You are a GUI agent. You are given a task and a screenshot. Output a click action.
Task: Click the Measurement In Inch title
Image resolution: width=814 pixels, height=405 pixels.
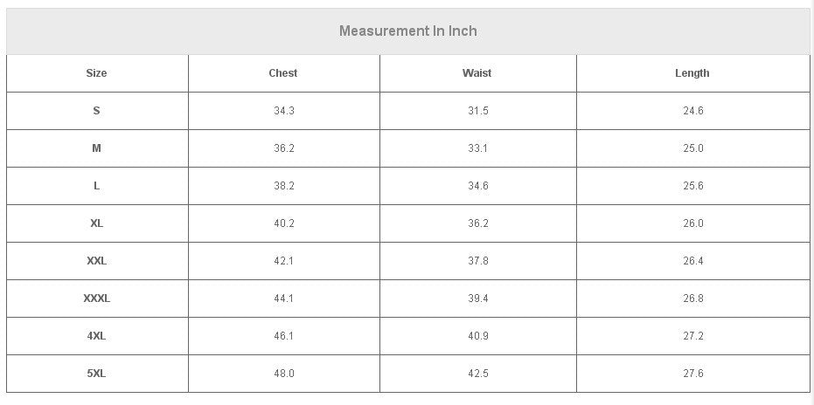[408, 31]
